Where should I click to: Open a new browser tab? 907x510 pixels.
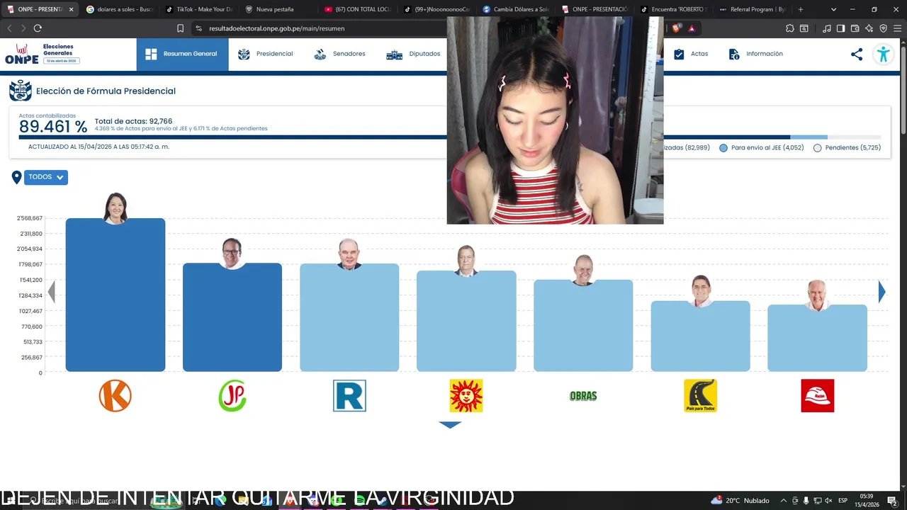pos(801,9)
